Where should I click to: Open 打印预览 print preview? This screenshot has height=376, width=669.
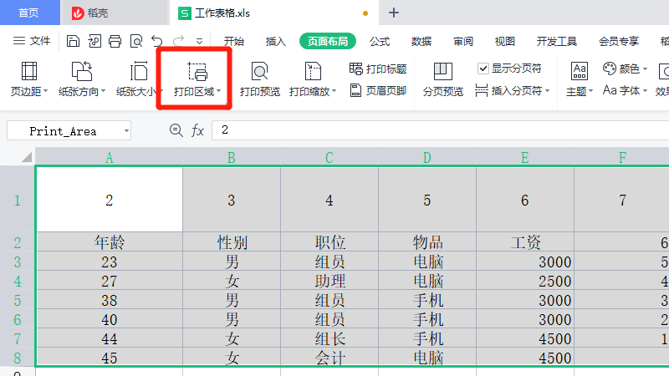[259, 72]
